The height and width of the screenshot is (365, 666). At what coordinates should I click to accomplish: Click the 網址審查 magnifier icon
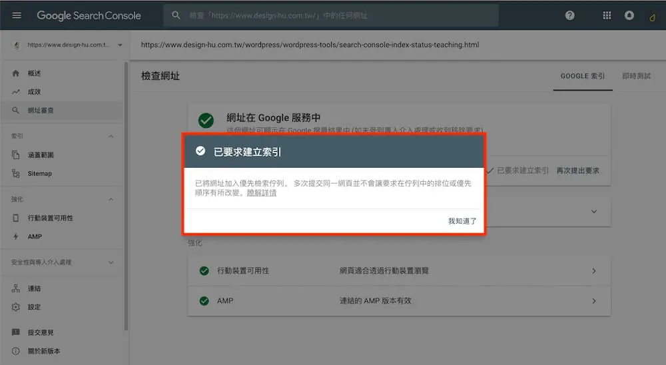pos(16,111)
